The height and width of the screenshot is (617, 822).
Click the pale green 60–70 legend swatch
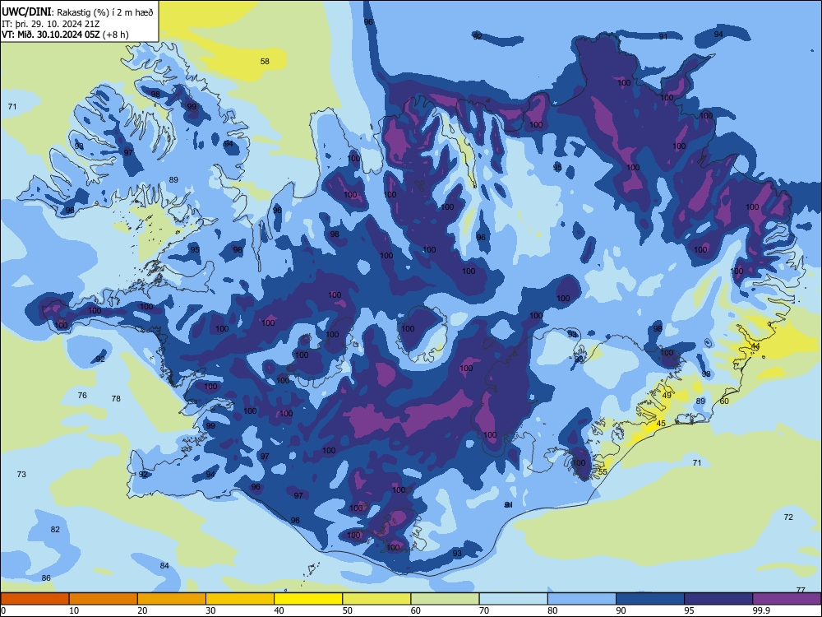click(x=445, y=599)
